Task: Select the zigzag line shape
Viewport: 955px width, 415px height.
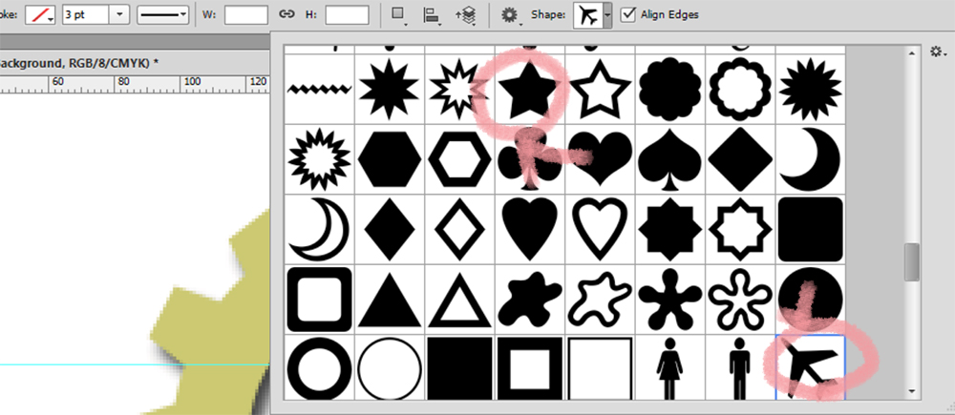Action: tap(320, 90)
